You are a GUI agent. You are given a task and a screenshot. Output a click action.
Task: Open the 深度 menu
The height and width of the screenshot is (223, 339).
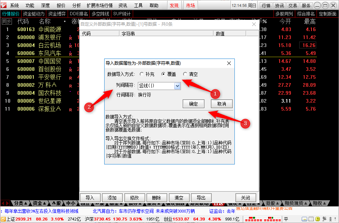tap(45, 5)
